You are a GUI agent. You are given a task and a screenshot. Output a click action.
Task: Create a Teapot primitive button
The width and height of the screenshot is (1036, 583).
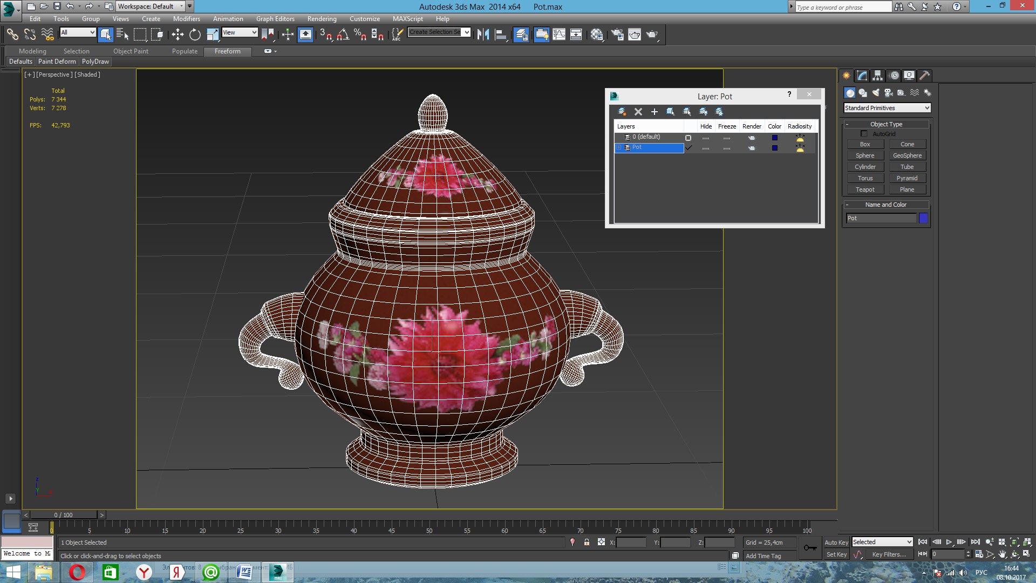pyautogui.click(x=865, y=189)
